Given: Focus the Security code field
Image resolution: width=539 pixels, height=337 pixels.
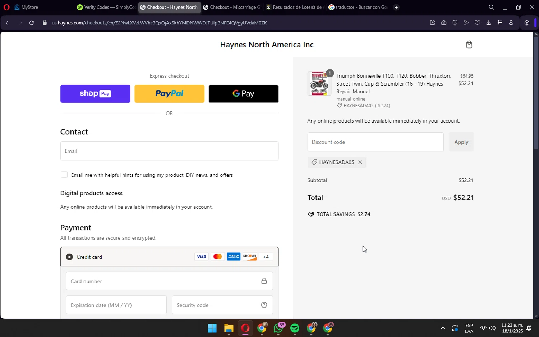Looking at the screenshot, I should coord(222,305).
